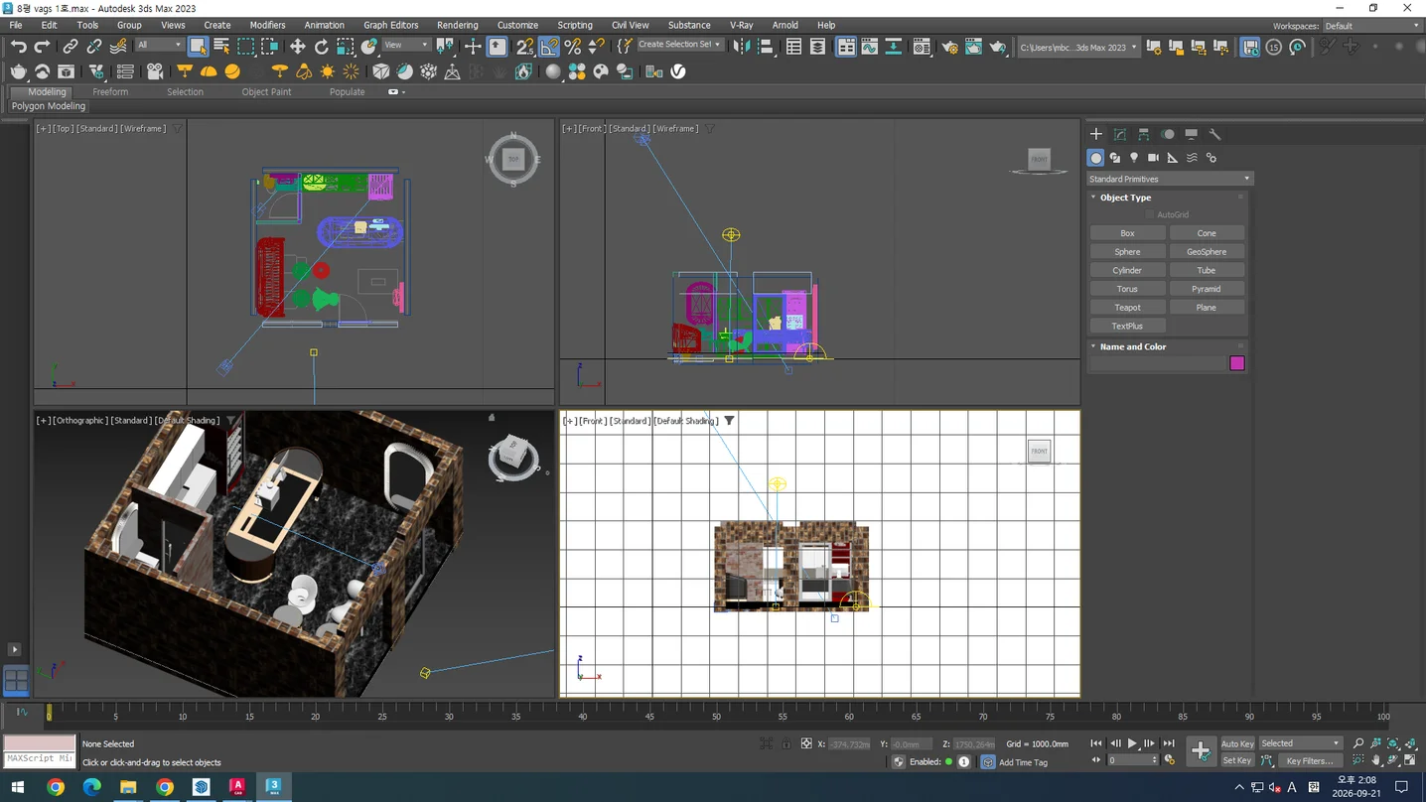1426x802 pixels.
Task: Select the Lights category icon
Action: 1134,158
